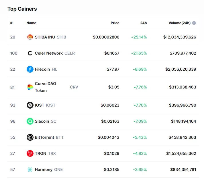Screen dimensions: 204x179
Task: Open the SHIBA INU coin link
Action: 45,37
